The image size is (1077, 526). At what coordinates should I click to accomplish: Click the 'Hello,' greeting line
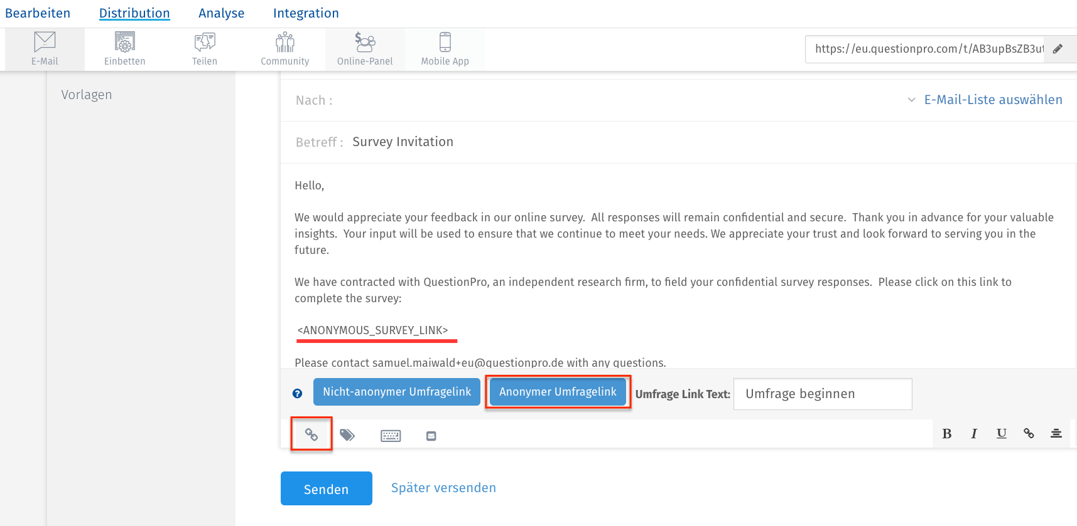click(x=310, y=186)
